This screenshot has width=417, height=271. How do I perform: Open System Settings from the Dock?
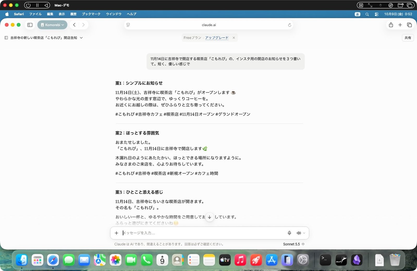pyautogui.click(x=303, y=260)
